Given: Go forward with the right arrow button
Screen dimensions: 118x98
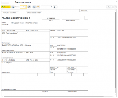Looking at the screenshot, I should coord(7,2).
